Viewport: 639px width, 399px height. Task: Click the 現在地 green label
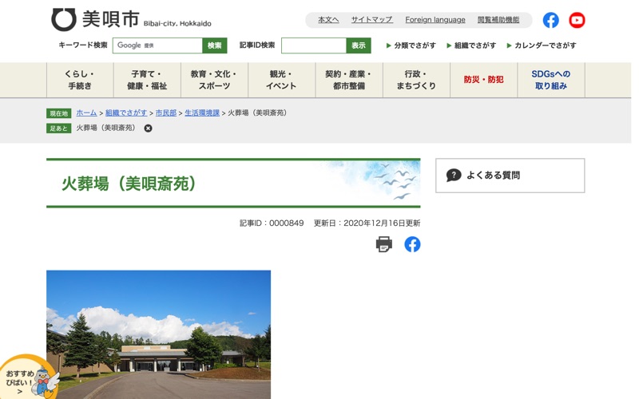click(x=58, y=113)
